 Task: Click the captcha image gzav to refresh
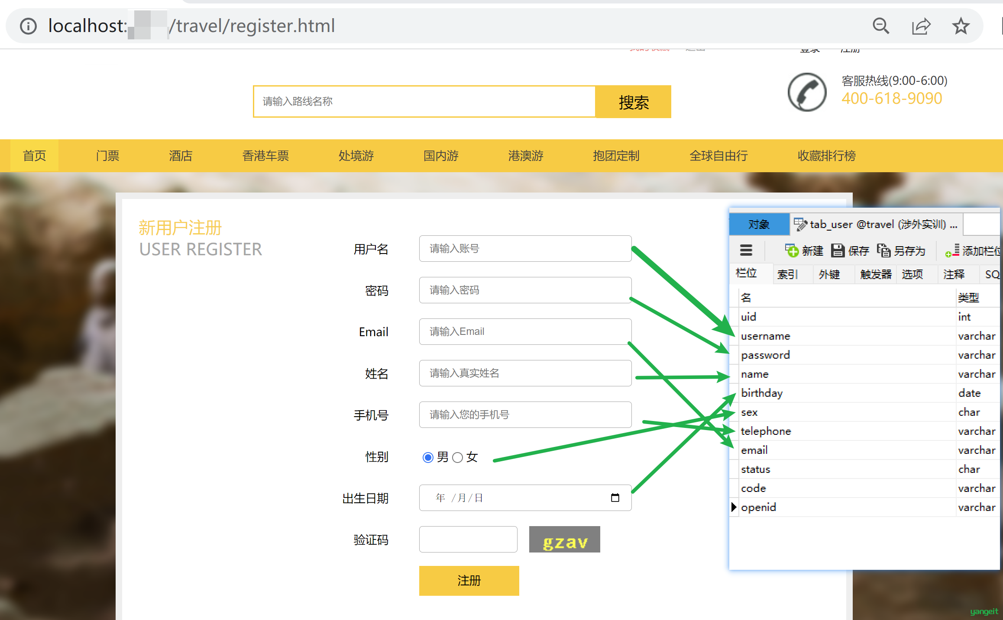coord(565,539)
